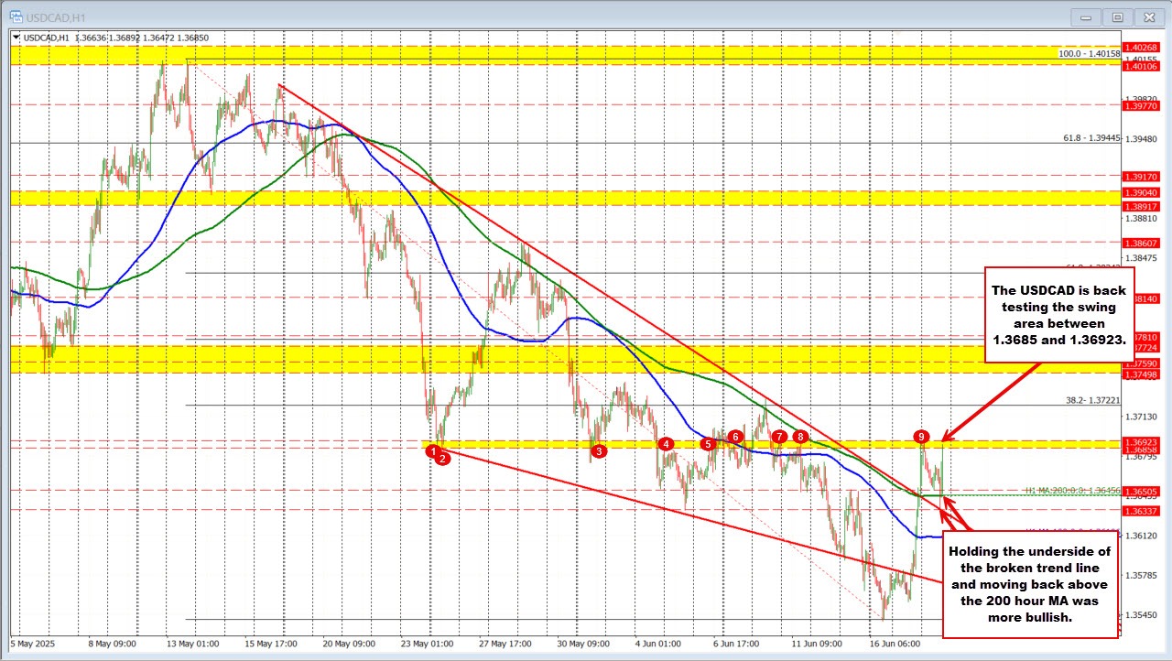Click the 1.35450 price axis value

coord(1141,615)
